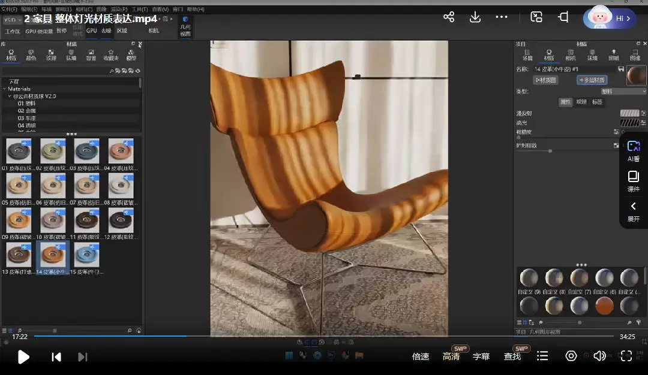Pick the 01 皮革 material thumbnail
The height and width of the screenshot is (375, 648).
pos(19,151)
